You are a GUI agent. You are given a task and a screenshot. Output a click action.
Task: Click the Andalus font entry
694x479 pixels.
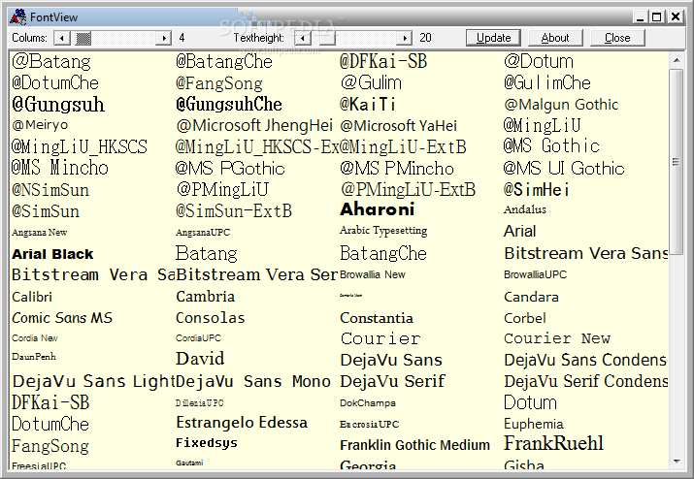click(x=525, y=209)
